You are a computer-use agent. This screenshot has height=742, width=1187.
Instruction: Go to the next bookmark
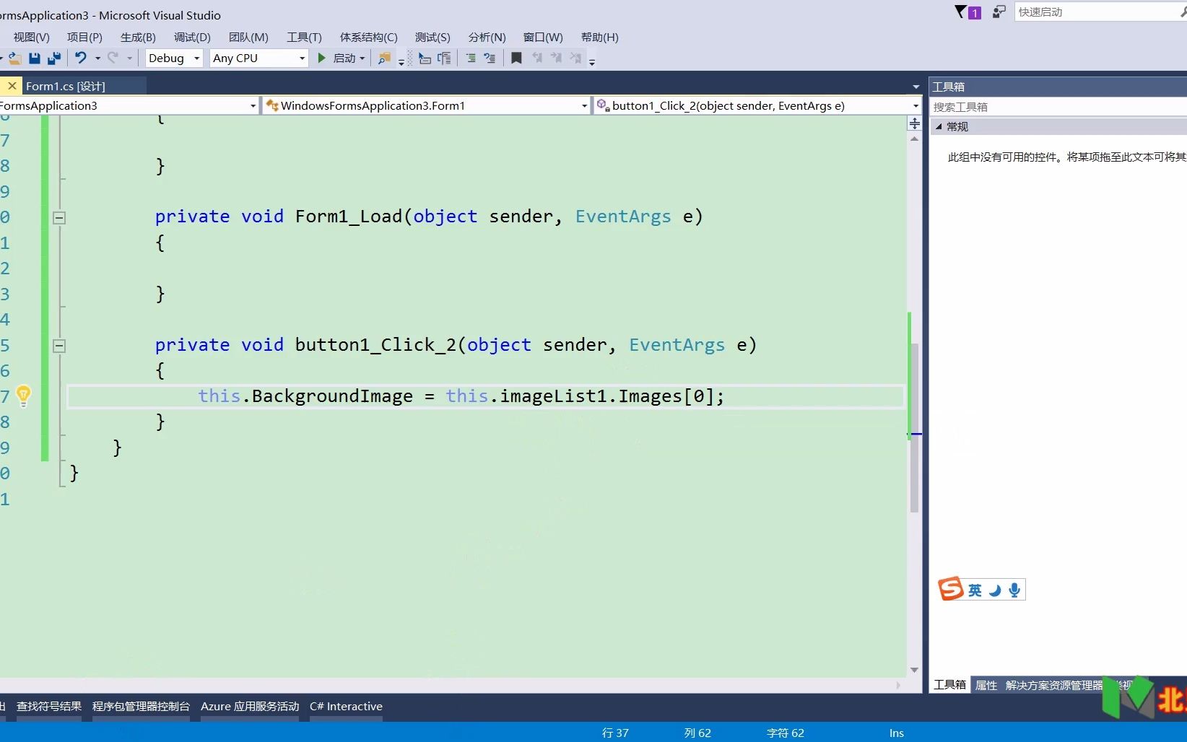click(x=556, y=58)
